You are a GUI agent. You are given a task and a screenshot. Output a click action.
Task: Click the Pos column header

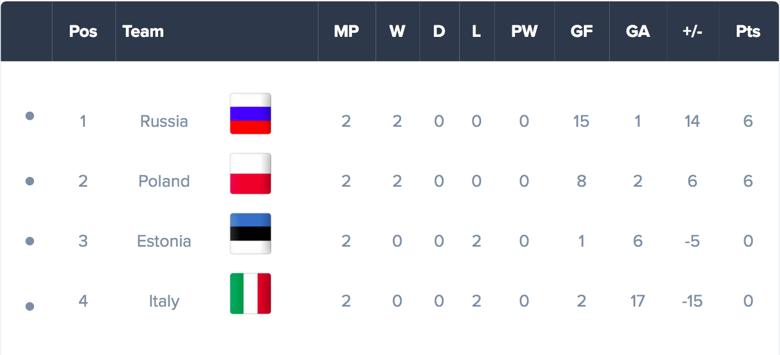[x=83, y=32]
